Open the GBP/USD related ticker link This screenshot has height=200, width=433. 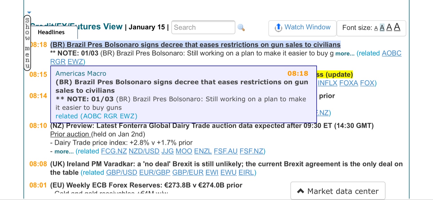121,172
